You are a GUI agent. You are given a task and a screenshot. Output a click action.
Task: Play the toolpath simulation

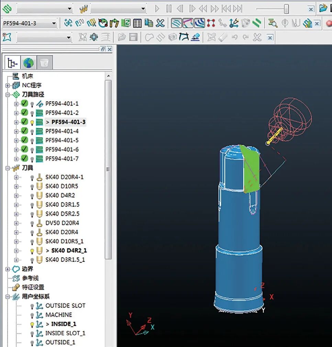tap(157, 9)
